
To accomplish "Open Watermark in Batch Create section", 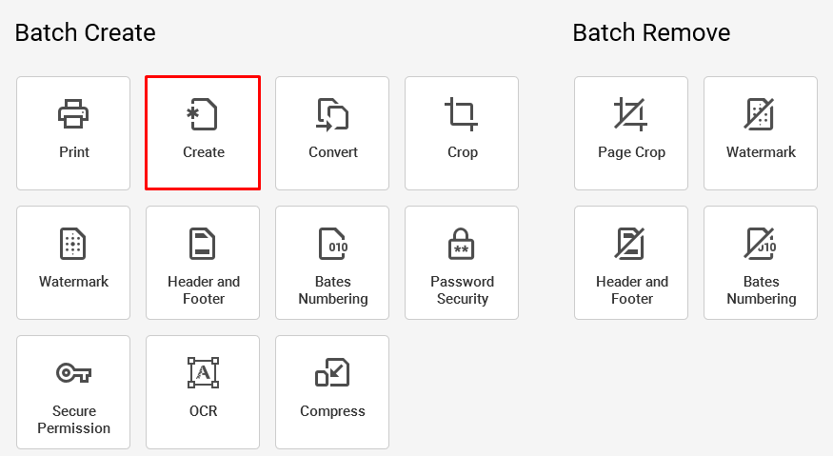I will coord(73,263).
